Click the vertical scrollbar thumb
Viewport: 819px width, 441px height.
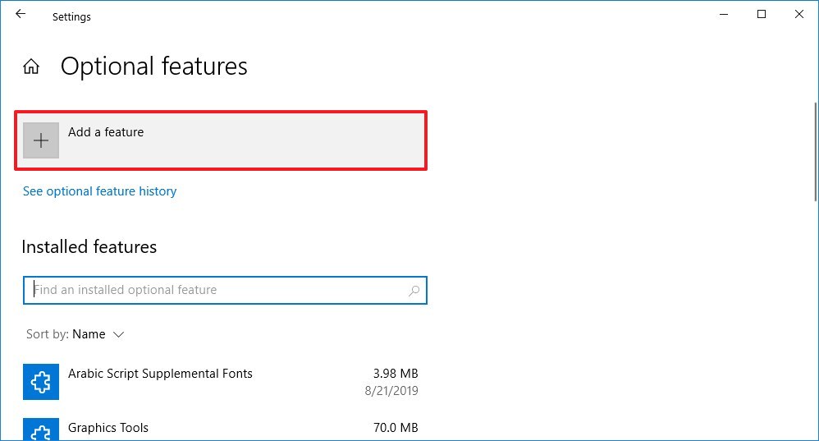814,152
